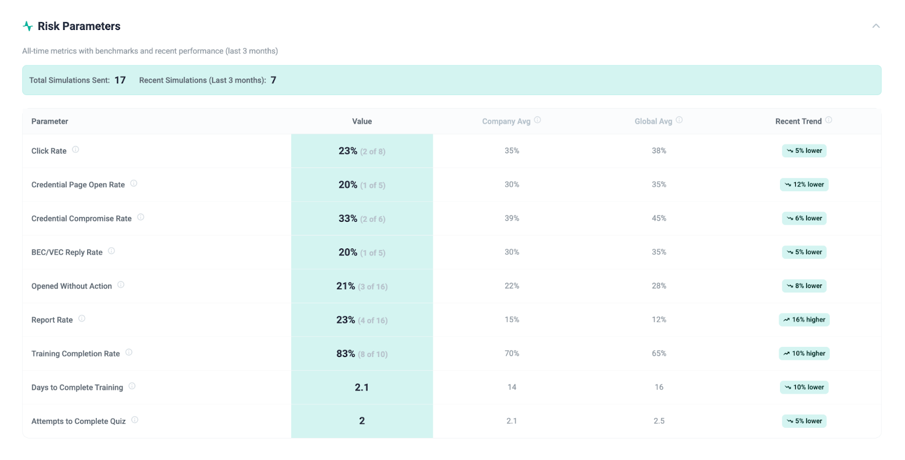Click the 8% lower trend badge
905x460 pixels.
(804, 286)
